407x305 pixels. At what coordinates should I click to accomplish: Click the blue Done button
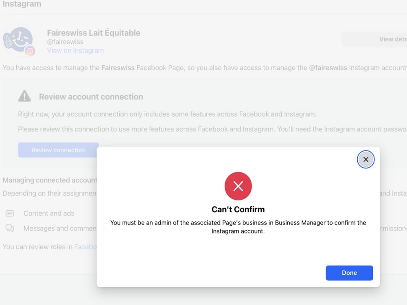coord(349,272)
